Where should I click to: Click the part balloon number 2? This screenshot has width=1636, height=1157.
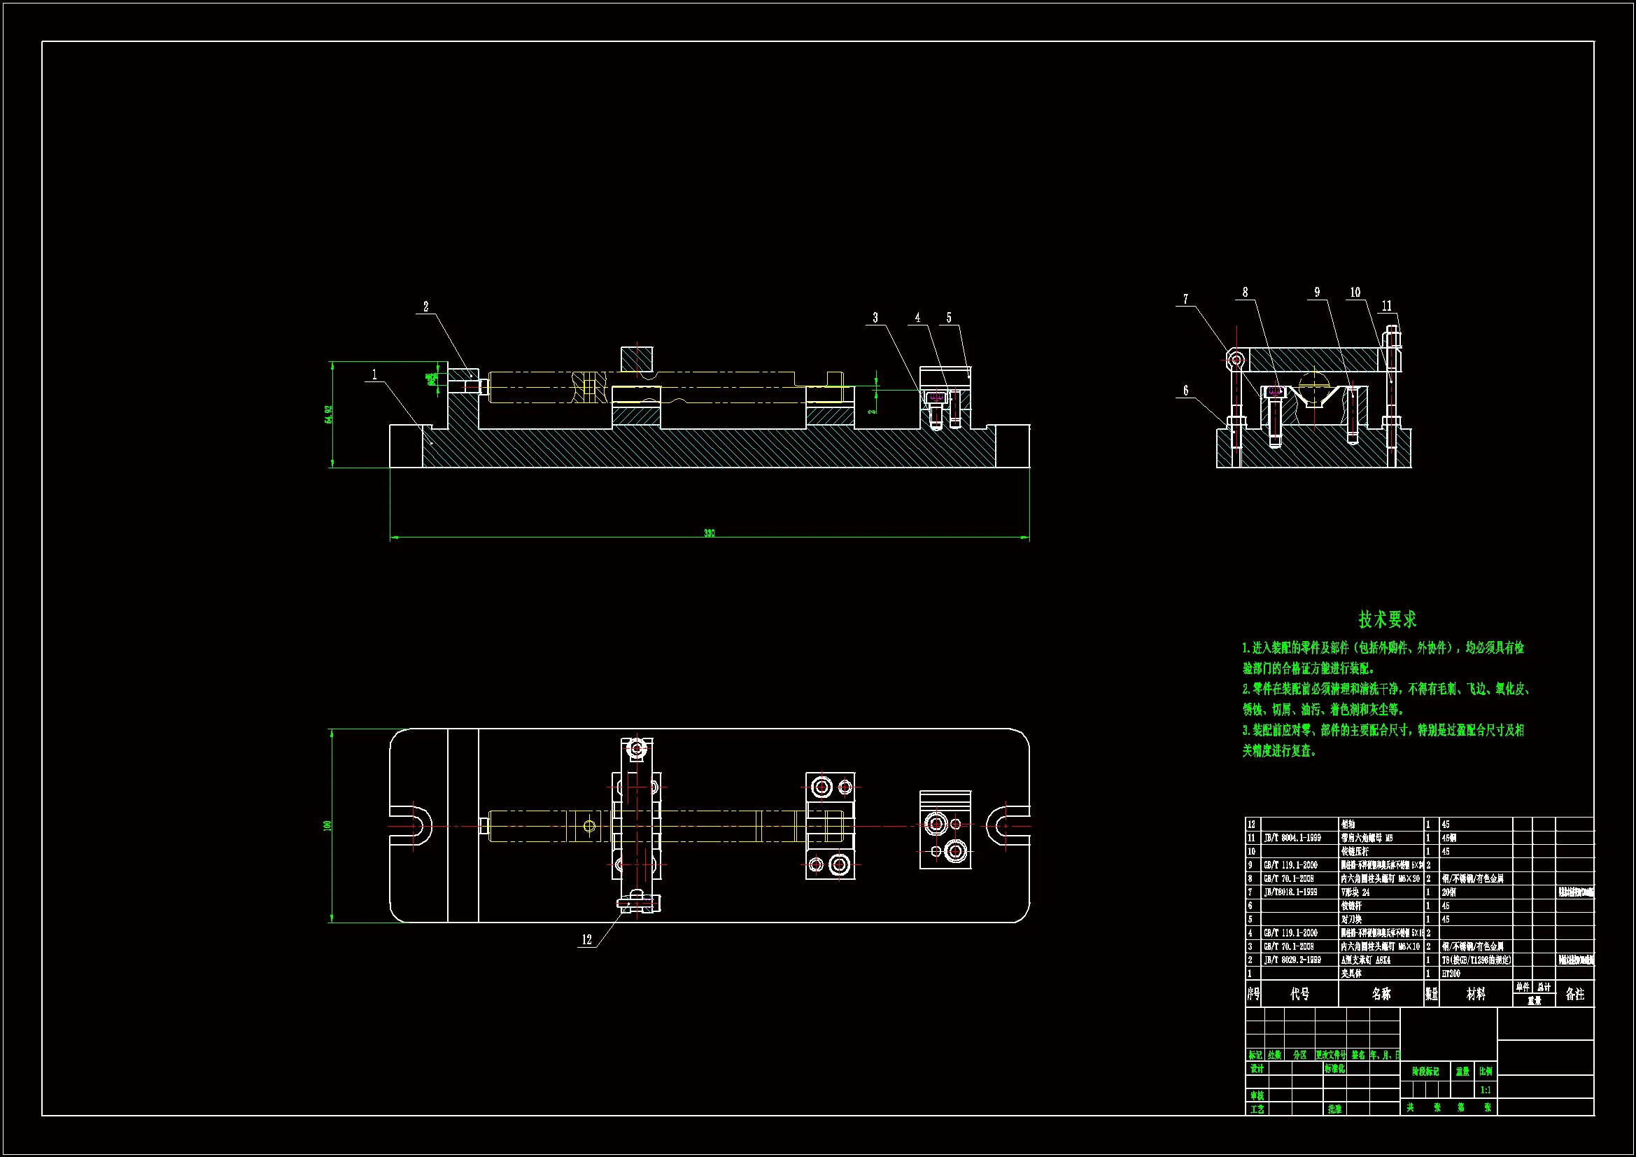coord(426,307)
